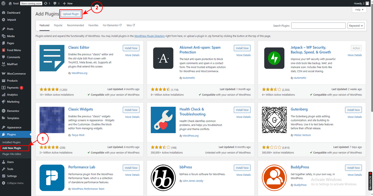Viewport: 373px width, 196px height.
Task: View More Details for Classic Editor
Action: 132,55
